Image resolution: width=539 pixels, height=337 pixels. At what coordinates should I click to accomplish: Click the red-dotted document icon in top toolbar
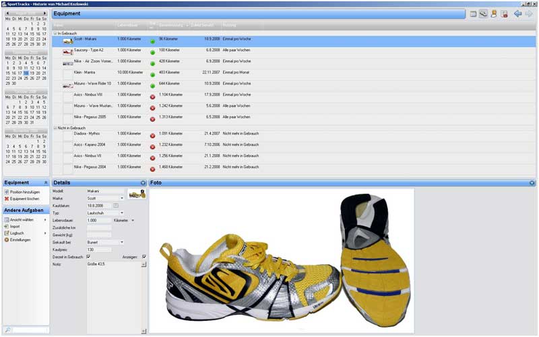click(504, 14)
